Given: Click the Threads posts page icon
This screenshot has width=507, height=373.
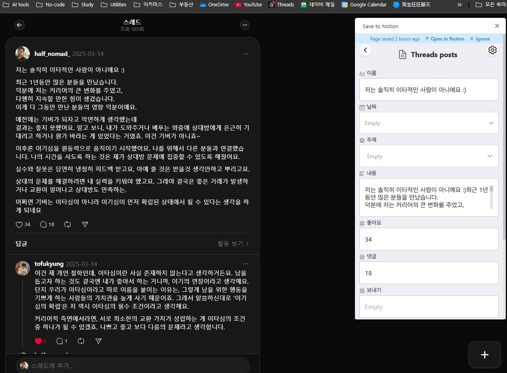Looking at the screenshot, I should [x=403, y=55].
